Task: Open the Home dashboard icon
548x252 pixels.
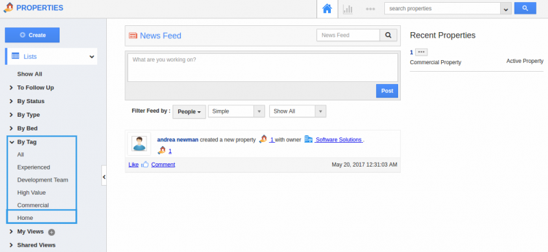Action: tap(327, 9)
